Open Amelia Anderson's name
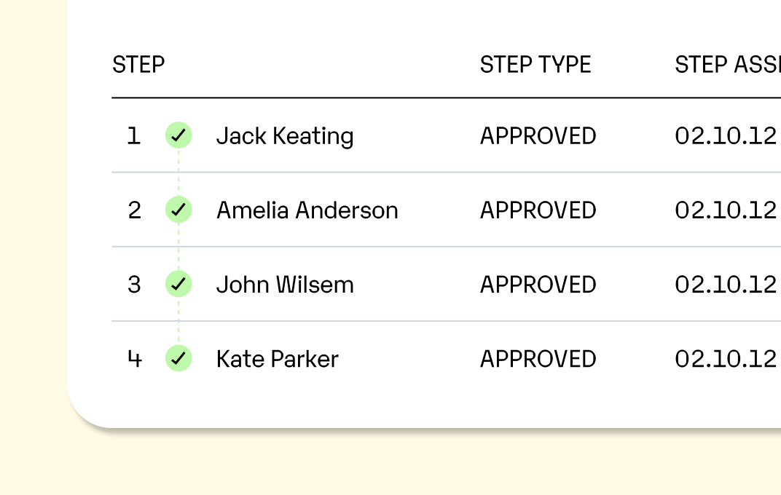Screen dimensions: 781x495 [x=307, y=210]
